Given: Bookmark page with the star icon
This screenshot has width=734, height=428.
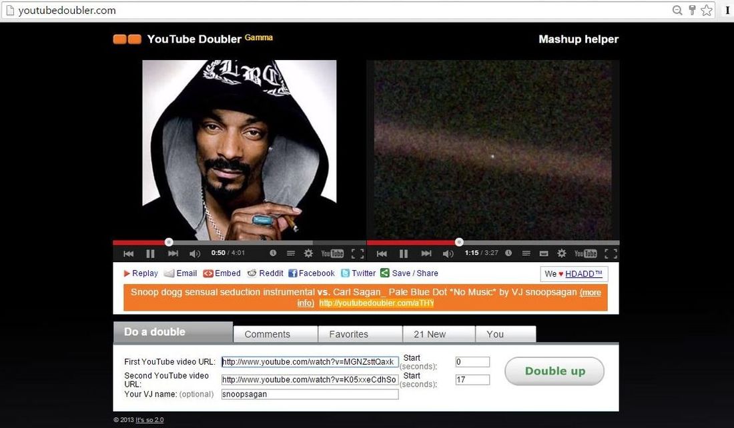Looking at the screenshot, I should click(x=707, y=10).
